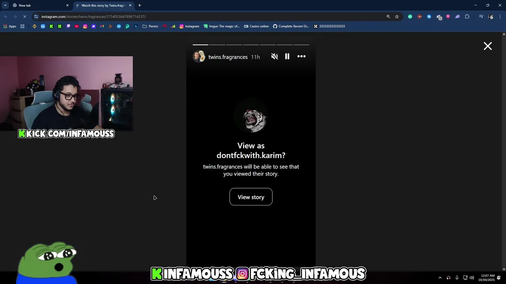506x284 pixels.
Task: Open the headset icon in system tray
Action: (x=448, y=278)
